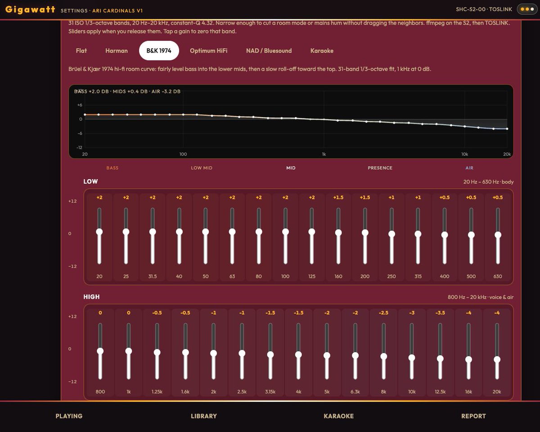
Task: Click the 10k band slider
Action: coord(412,352)
